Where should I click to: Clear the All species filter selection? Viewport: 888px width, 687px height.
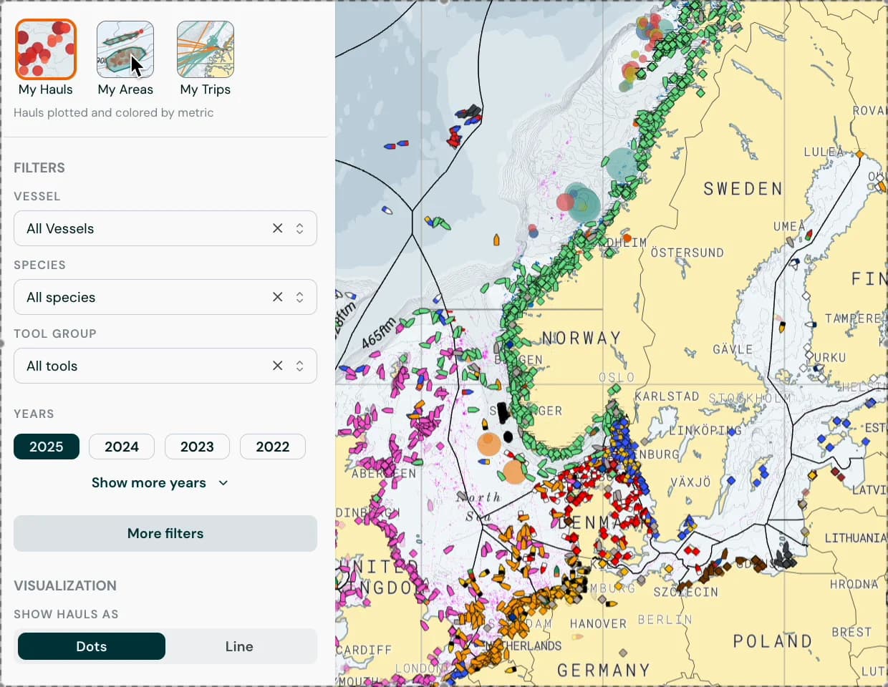point(278,297)
